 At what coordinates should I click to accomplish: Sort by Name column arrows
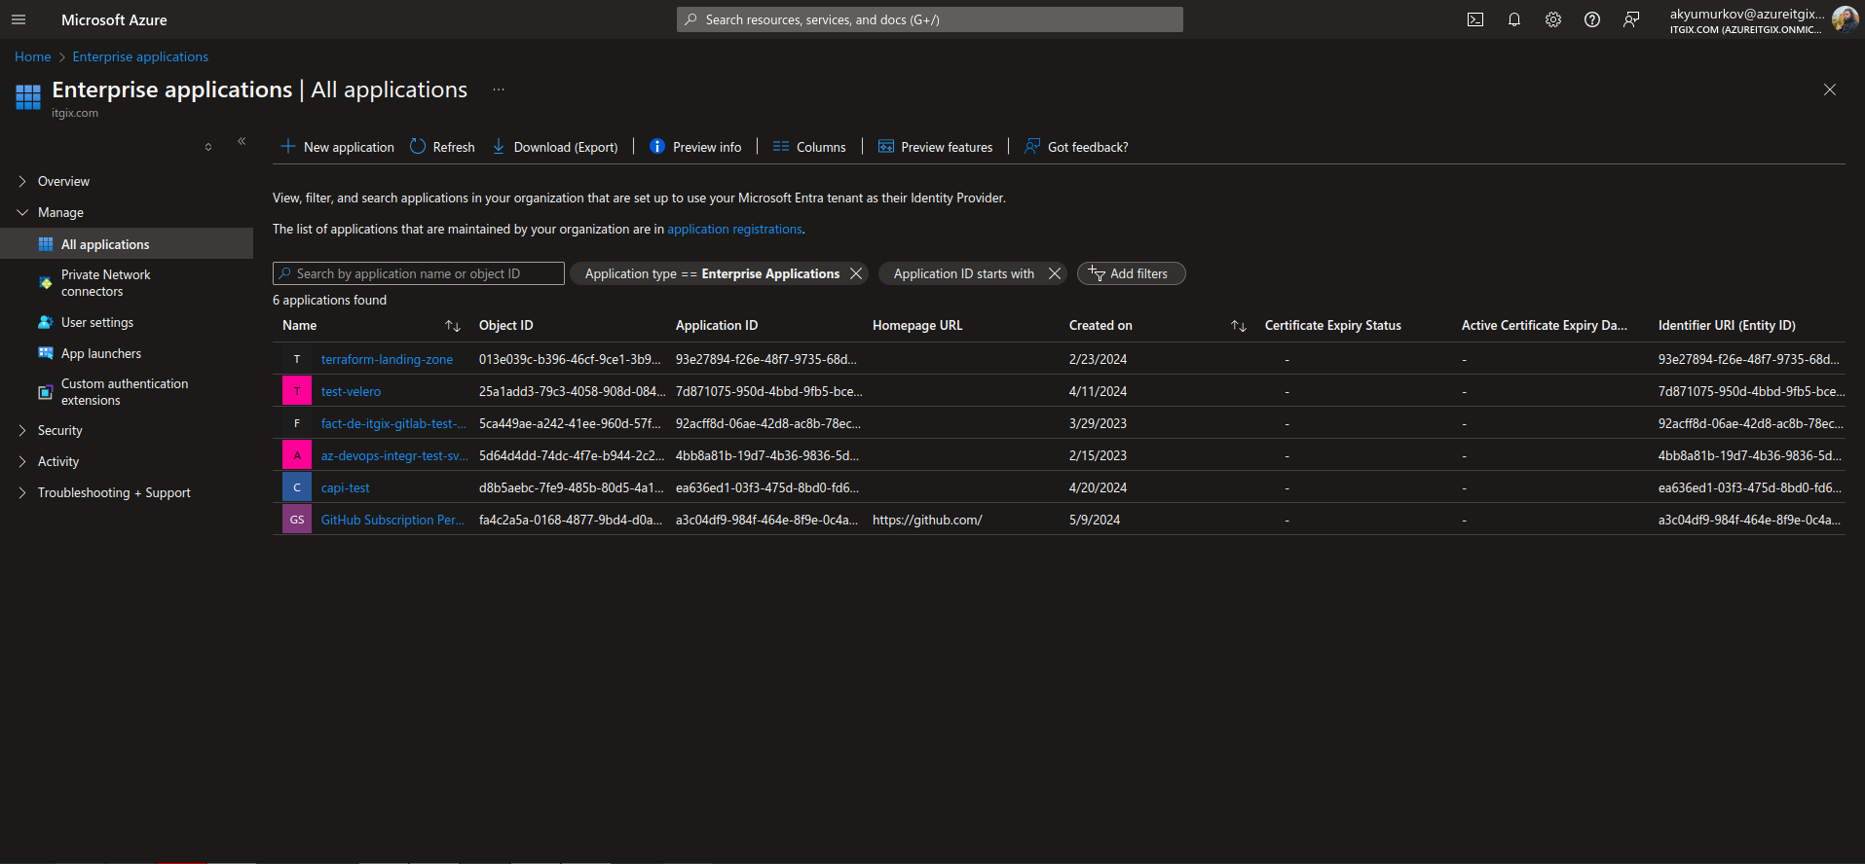(x=453, y=326)
